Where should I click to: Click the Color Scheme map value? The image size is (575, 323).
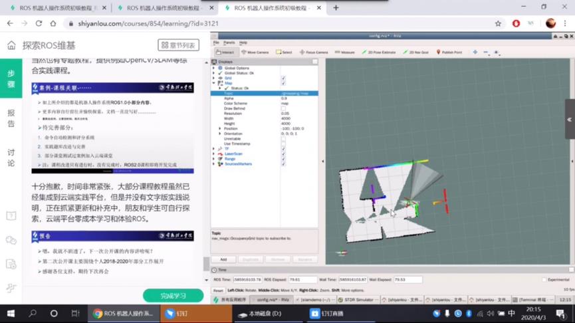(x=285, y=104)
